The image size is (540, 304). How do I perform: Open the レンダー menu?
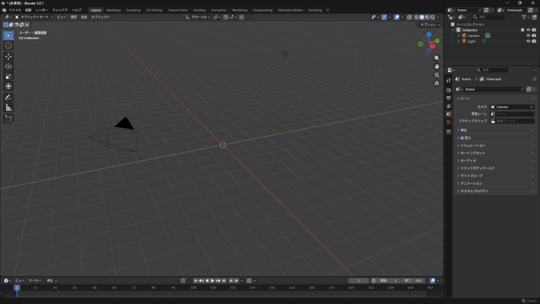click(42, 10)
